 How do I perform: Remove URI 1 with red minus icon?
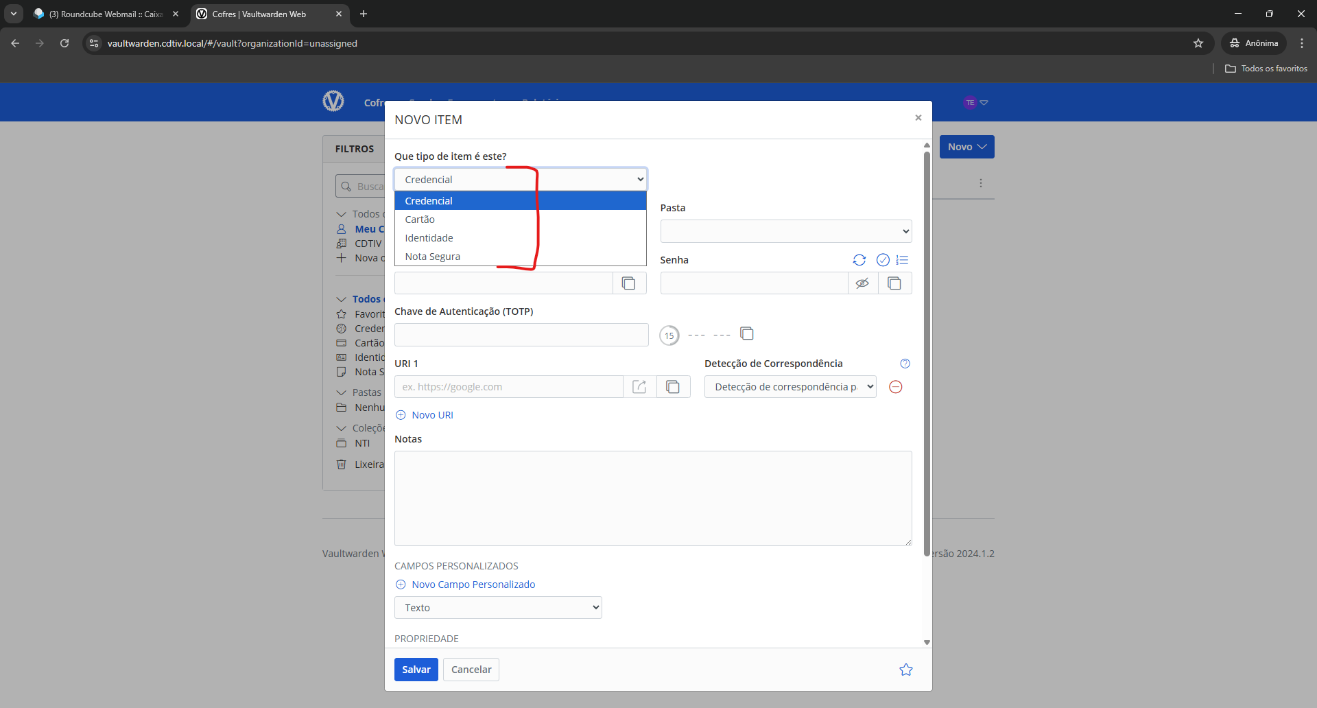(x=895, y=387)
